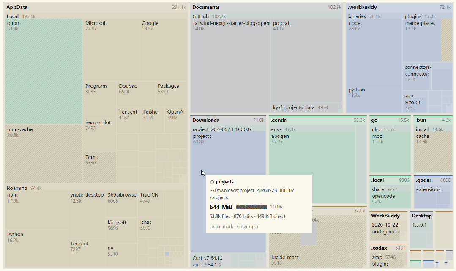Click the Google folder tile

[x=164, y=50]
